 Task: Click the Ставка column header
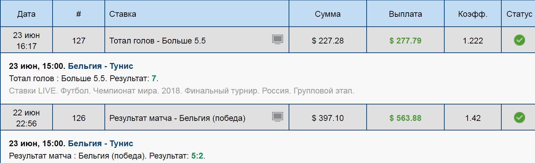click(x=123, y=14)
